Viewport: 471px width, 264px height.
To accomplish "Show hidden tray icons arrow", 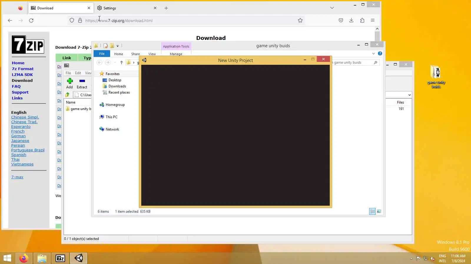I will point(411,258).
